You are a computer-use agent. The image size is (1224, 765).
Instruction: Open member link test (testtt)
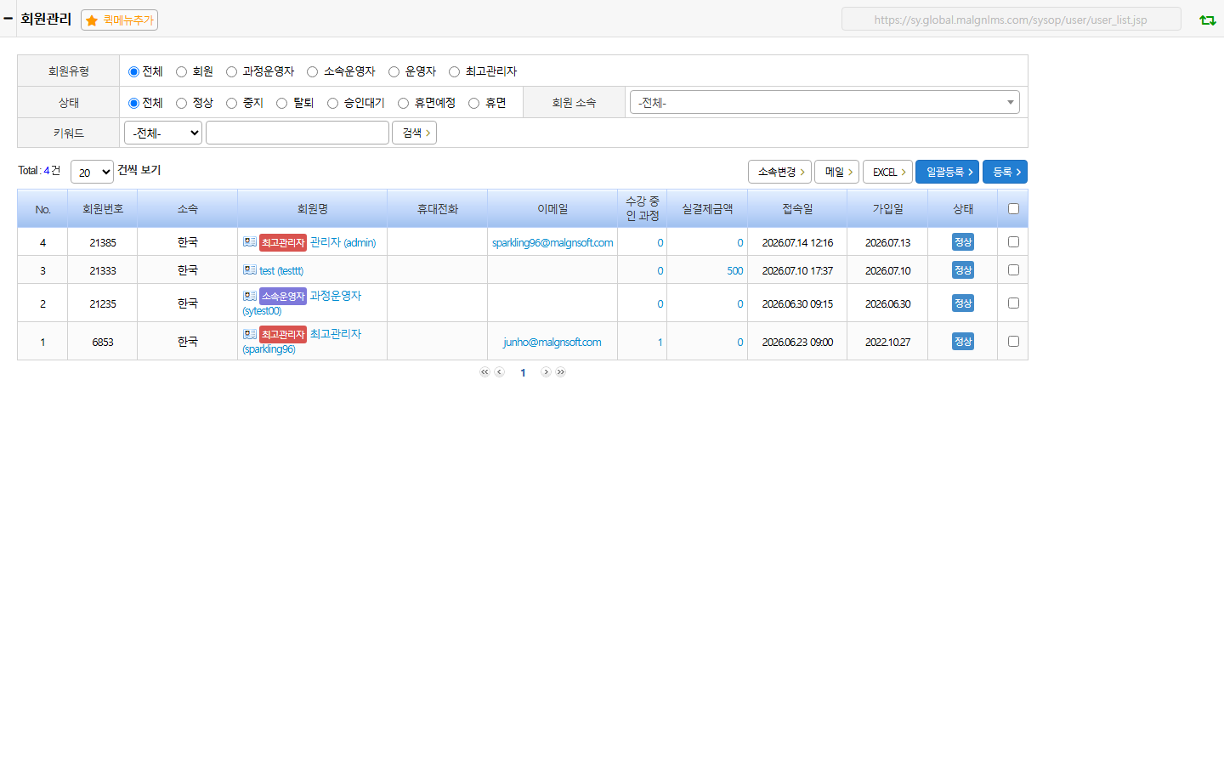[281, 271]
